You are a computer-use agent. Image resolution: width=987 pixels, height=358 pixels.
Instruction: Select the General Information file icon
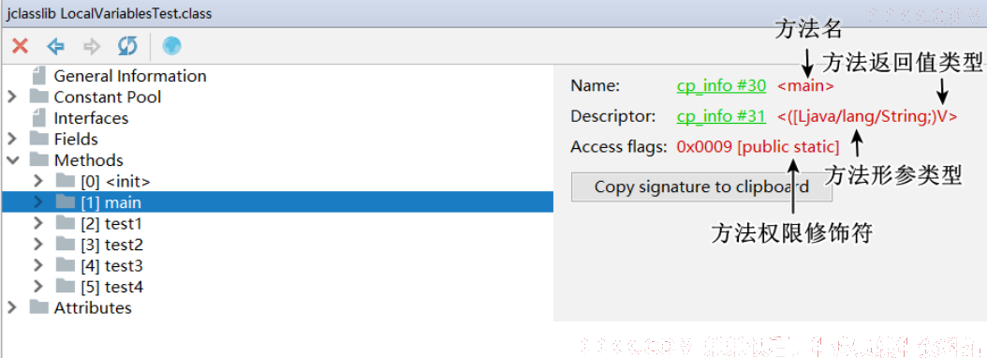click(x=39, y=76)
